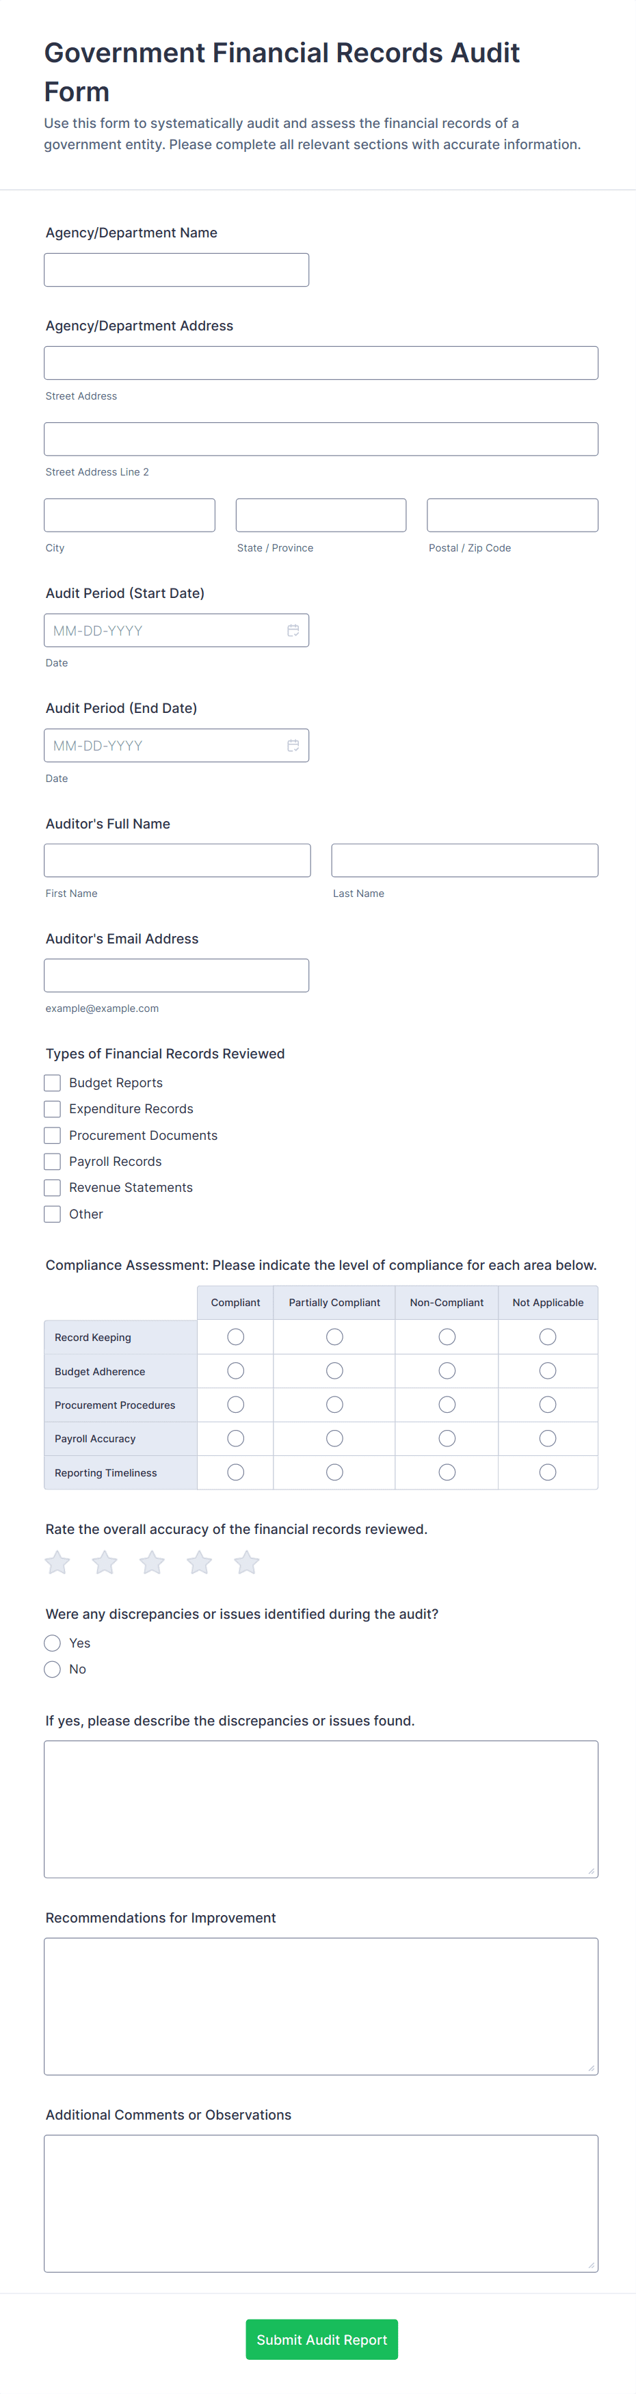Tick the Procurement Documents checkbox
This screenshot has width=636, height=2394.
pyautogui.click(x=53, y=1136)
